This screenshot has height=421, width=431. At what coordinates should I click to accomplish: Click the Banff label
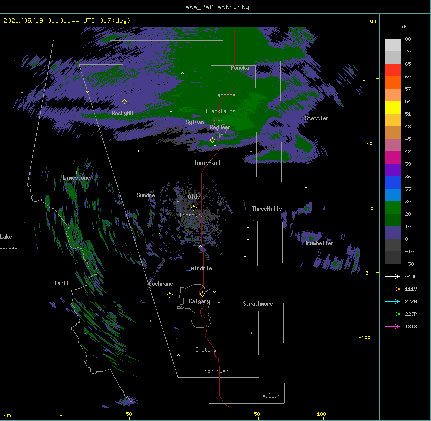click(62, 283)
